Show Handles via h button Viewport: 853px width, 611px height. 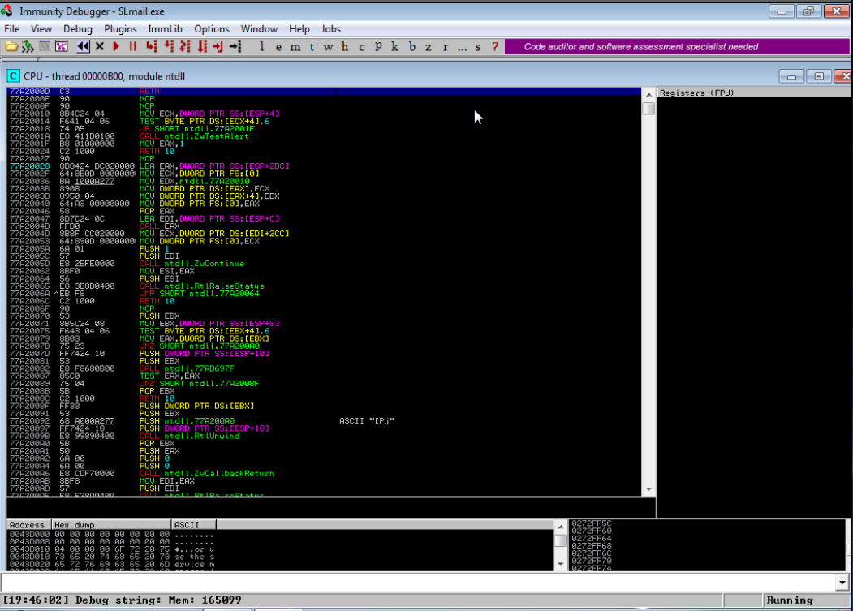tap(345, 47)
